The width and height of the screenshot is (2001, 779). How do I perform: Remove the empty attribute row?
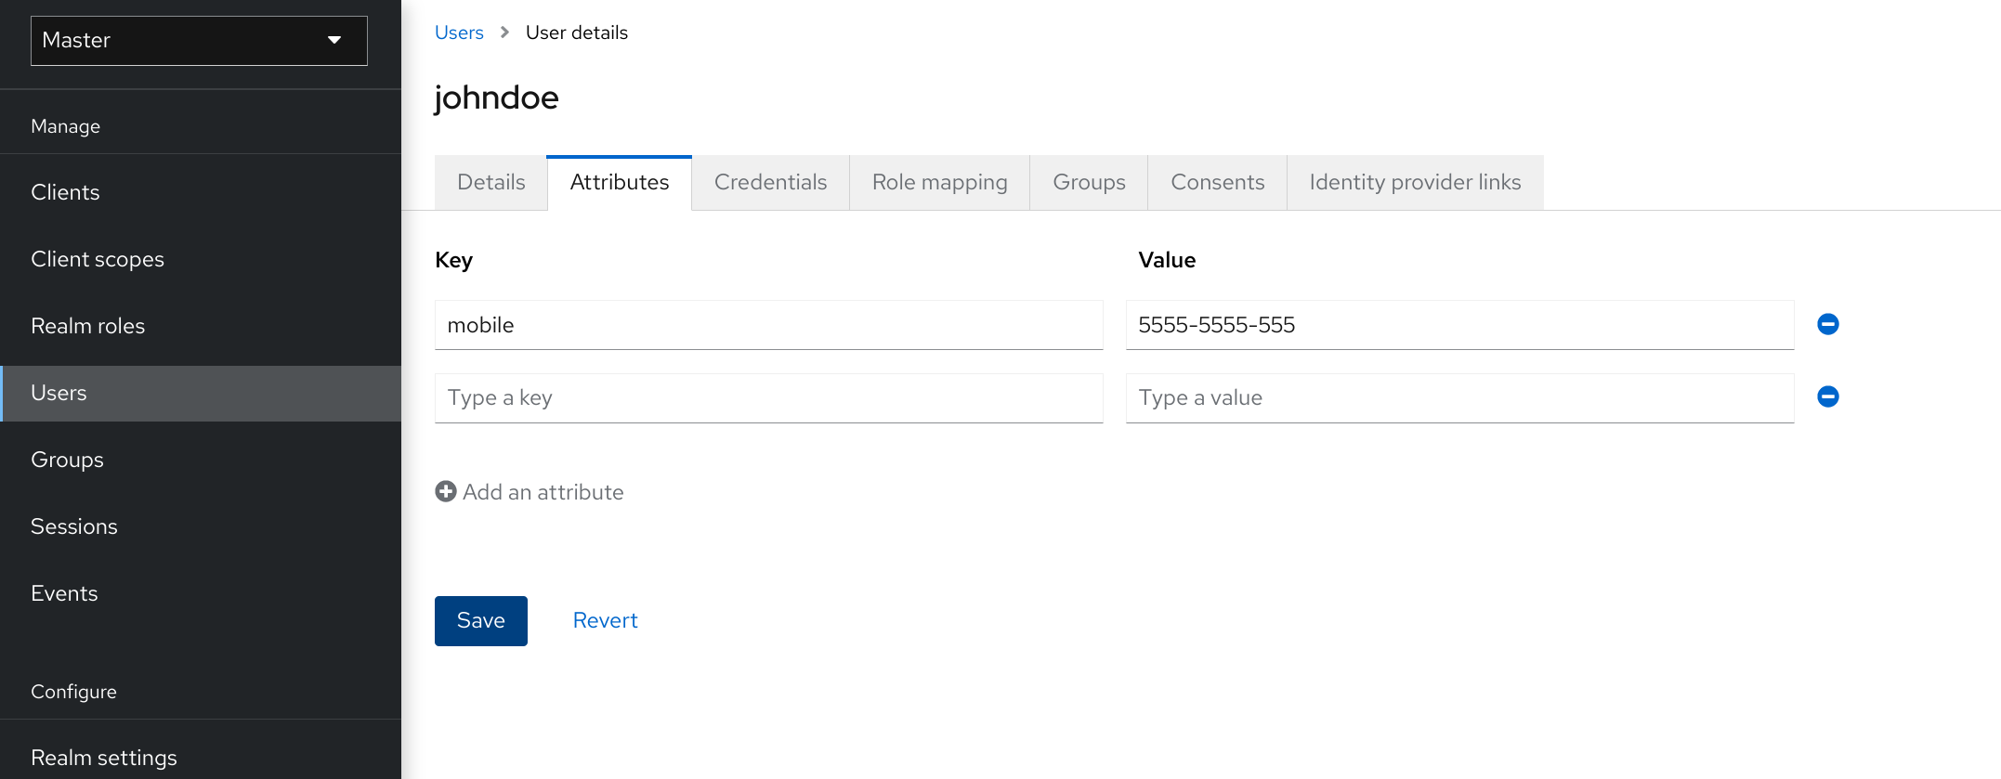tap(1827, 396)
